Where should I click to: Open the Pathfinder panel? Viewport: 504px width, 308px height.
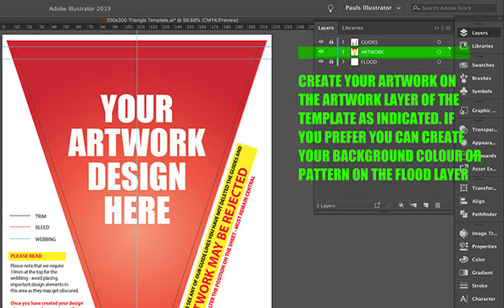click(478, 214)
